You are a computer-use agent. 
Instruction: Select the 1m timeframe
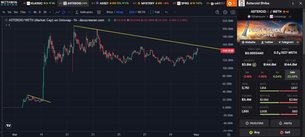point(9,12)
